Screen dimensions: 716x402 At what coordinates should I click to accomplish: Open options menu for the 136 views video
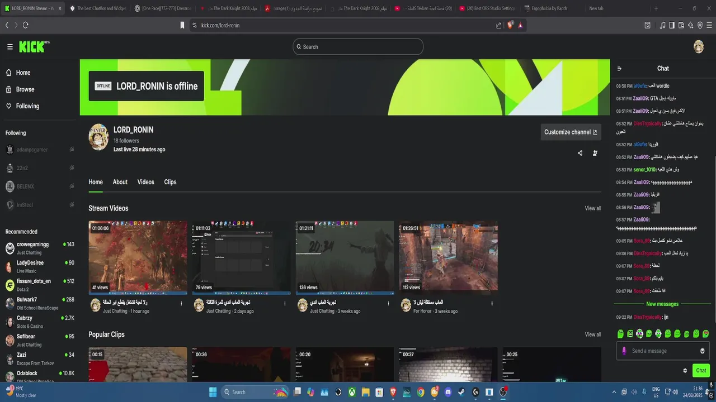coord(388,304)
